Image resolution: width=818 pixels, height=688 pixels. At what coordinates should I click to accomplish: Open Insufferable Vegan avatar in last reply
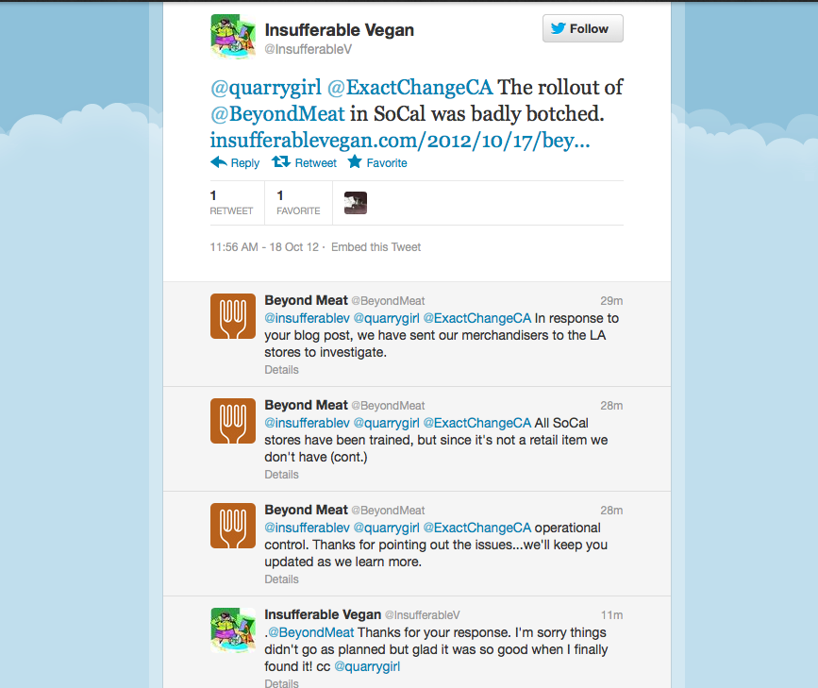233,630
